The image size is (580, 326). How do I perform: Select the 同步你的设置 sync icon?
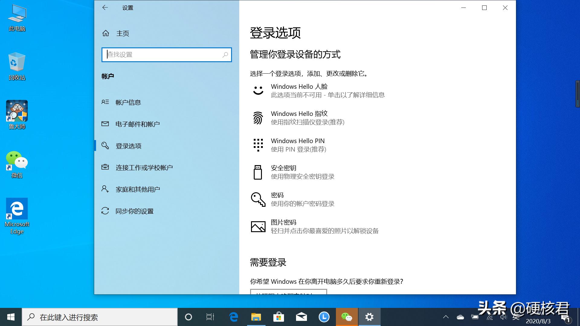(x=105, y=211)
